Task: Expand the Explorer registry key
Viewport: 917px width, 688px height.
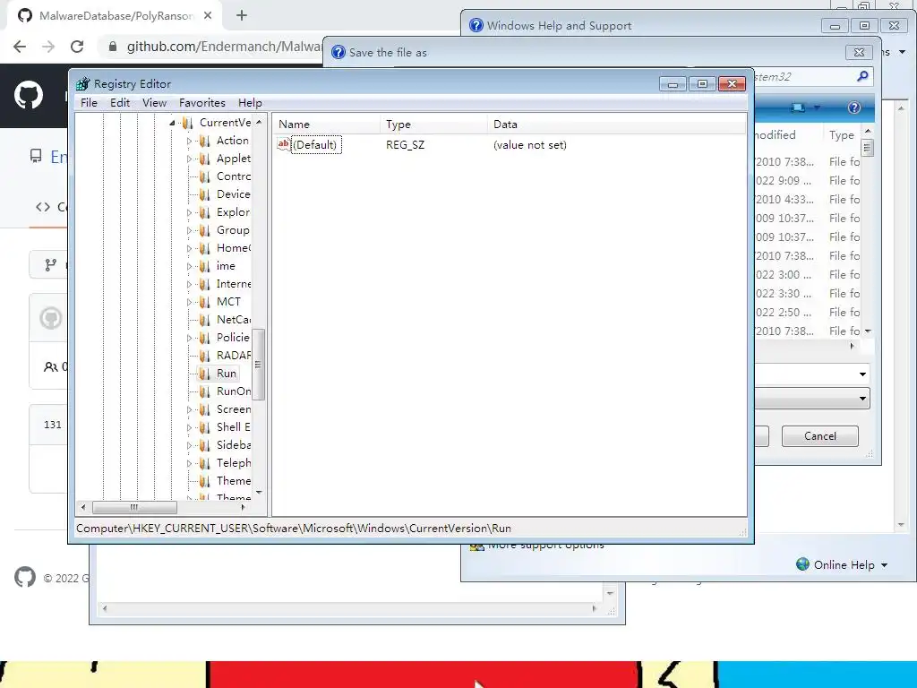Action: (x=189, y=212)
